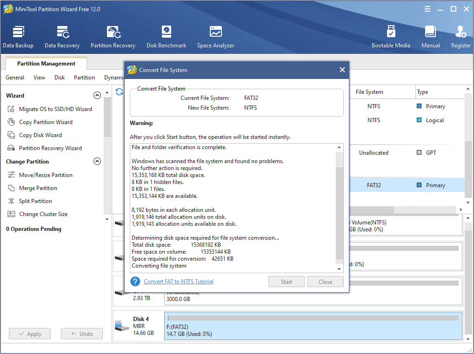Open Space Analyzer tool

click(x=215, y=37)
